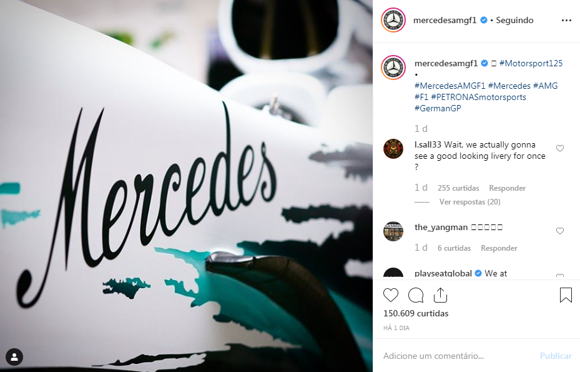The height and width of the screenshot is (372, 580).
Task: Open the #PETRONASmotorsports hashtag
Action: point(478,97)
